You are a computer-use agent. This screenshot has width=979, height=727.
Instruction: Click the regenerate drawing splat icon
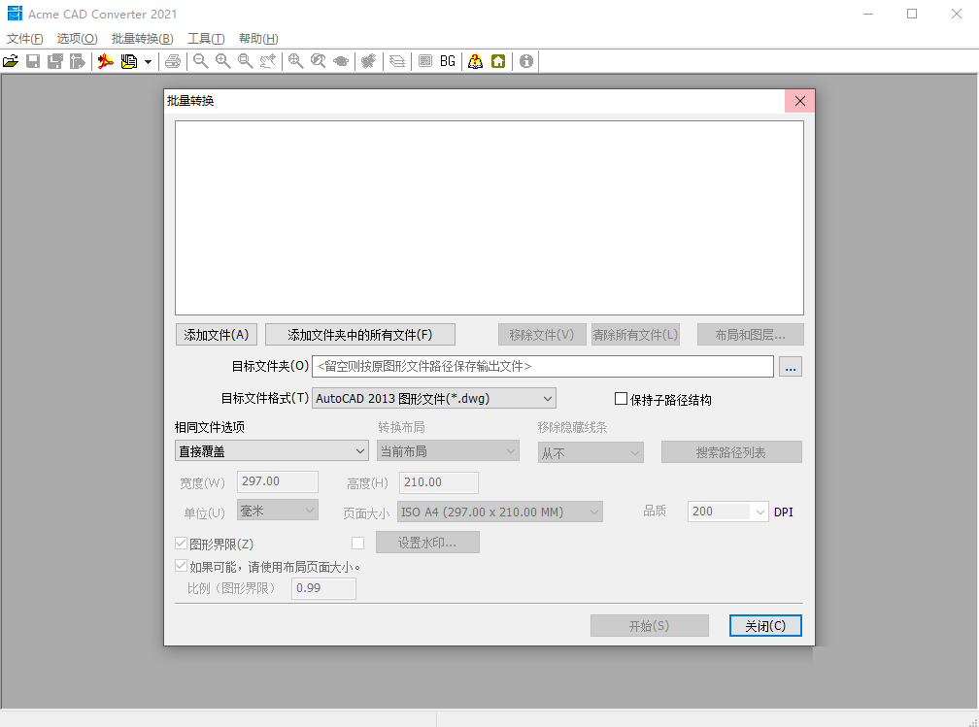point(369,61)
